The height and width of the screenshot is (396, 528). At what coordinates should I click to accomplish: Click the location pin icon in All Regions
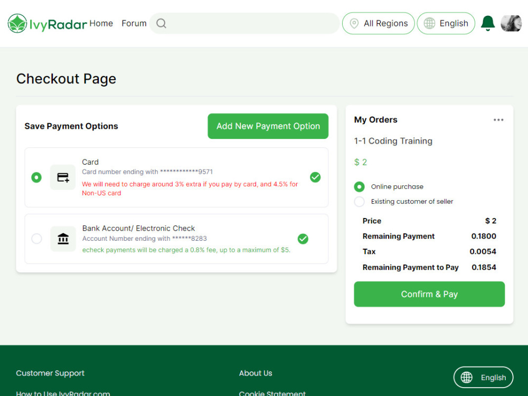pyautogui.click(x=354, y=24)
